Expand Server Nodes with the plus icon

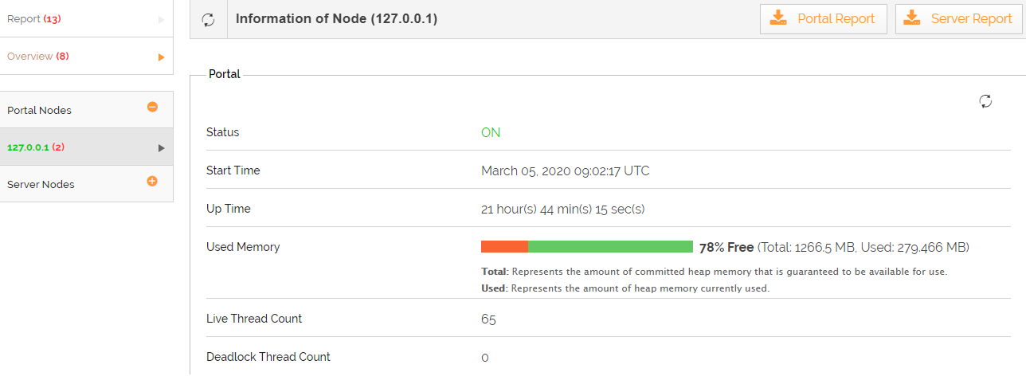pyautogui.click(x=152, y=181)
